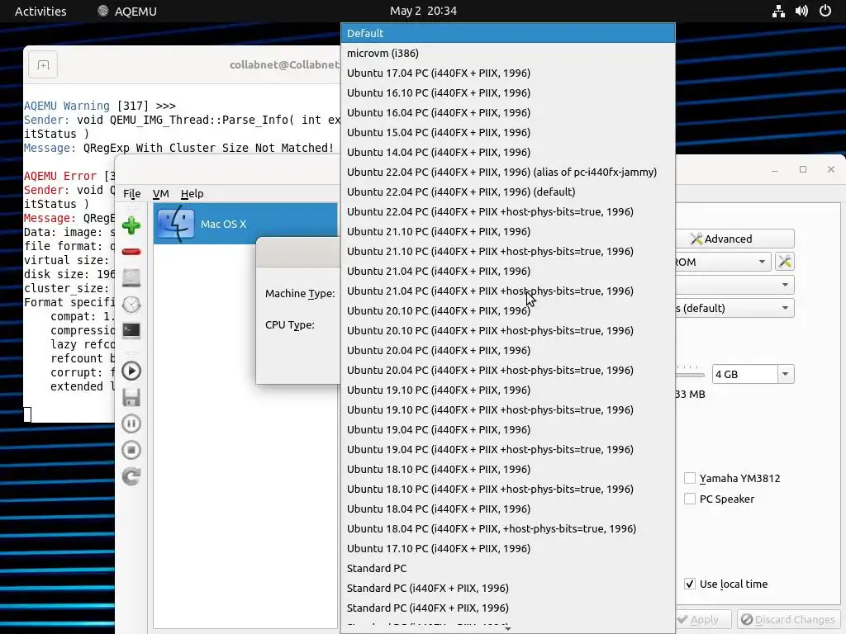Click the AQEMU app indicator in top bar
Image resolution: width=846 pixels, height=634 pixels.
[126, 11]
